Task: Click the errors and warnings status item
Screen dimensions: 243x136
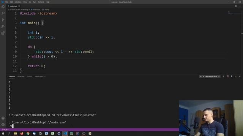Action: [x=5, y=130]
